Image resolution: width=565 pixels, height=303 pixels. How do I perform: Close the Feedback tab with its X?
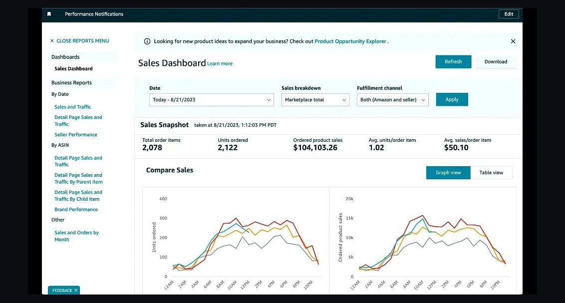76,291
